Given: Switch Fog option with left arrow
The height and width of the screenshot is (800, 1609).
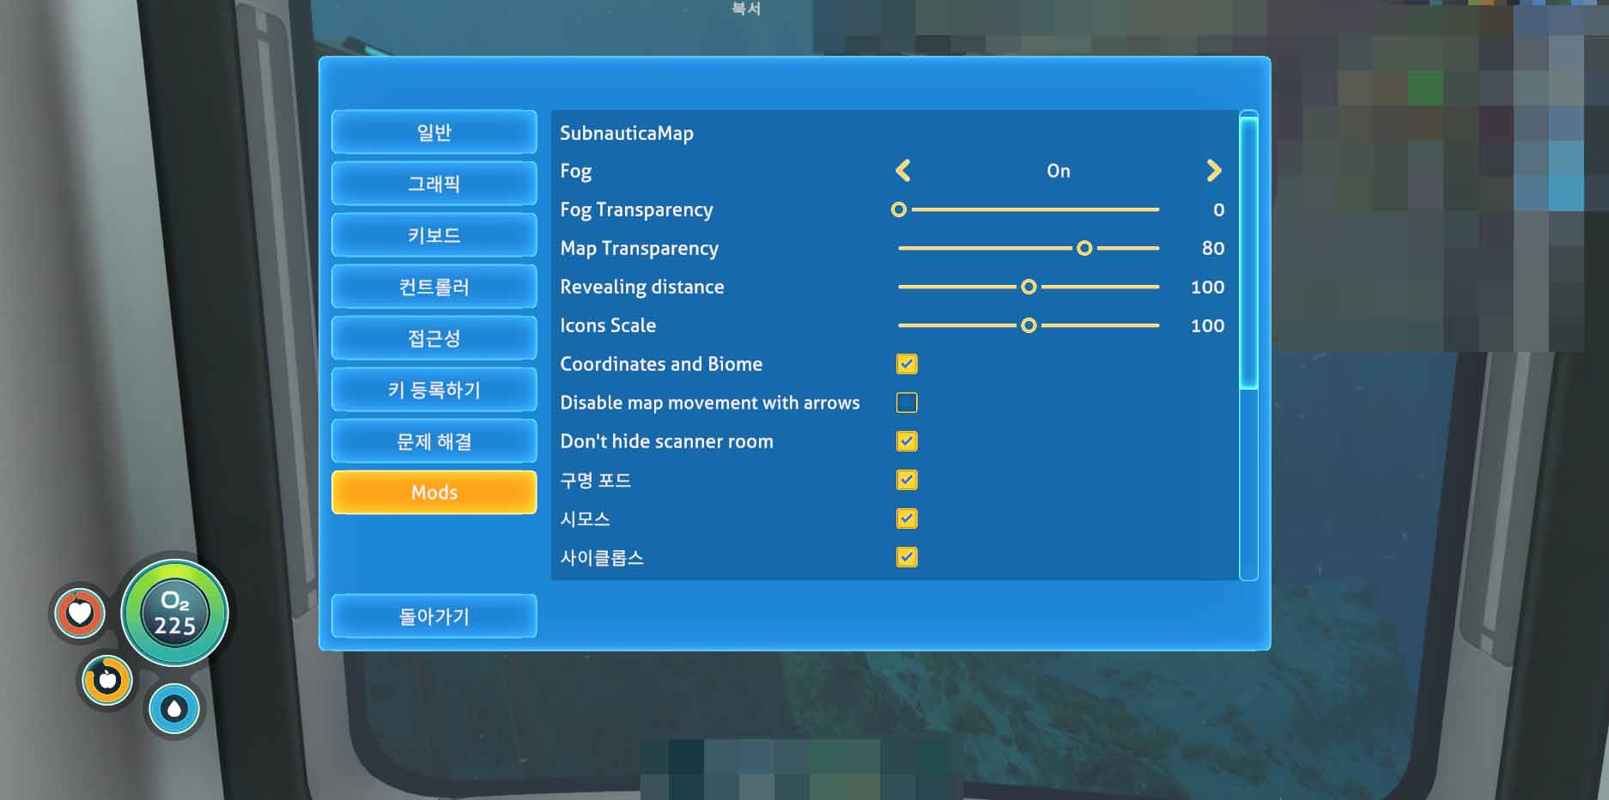Looking at the screenshot, I should pos(902,171).
